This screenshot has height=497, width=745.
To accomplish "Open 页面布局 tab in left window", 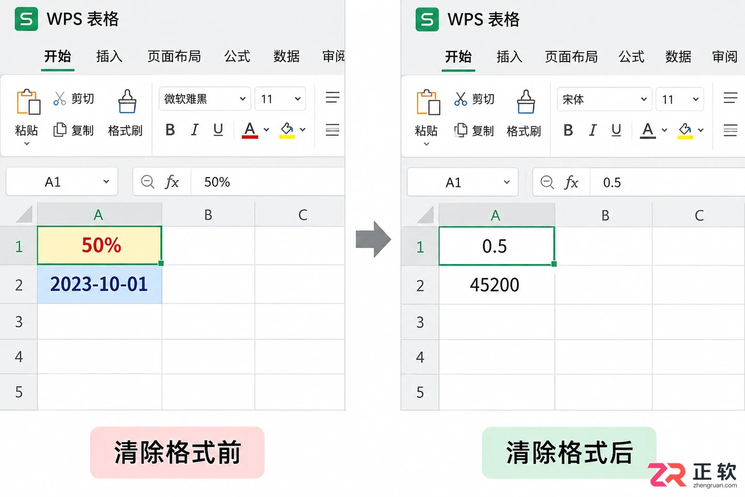I will click(174, 56).
